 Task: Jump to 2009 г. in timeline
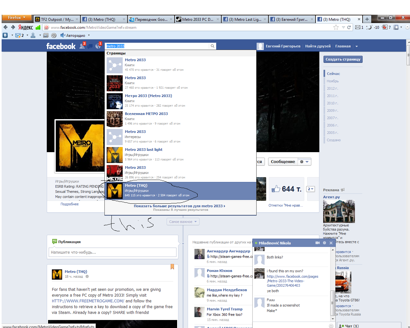(332, 111)
